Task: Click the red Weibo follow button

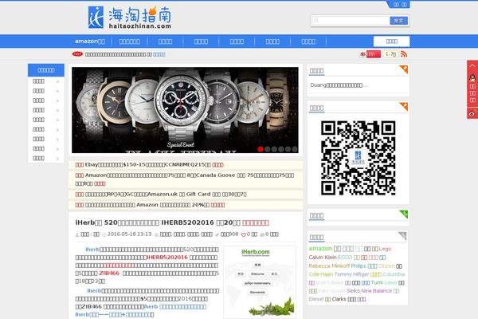Action: [373, 54]
